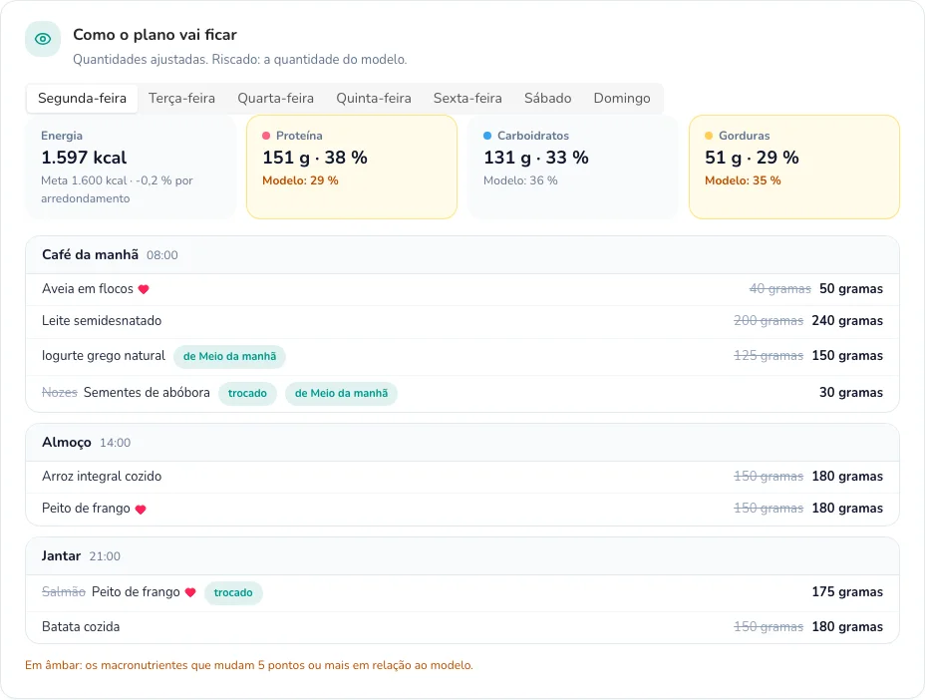Click the red dot beside Proteína

[266, 136]
